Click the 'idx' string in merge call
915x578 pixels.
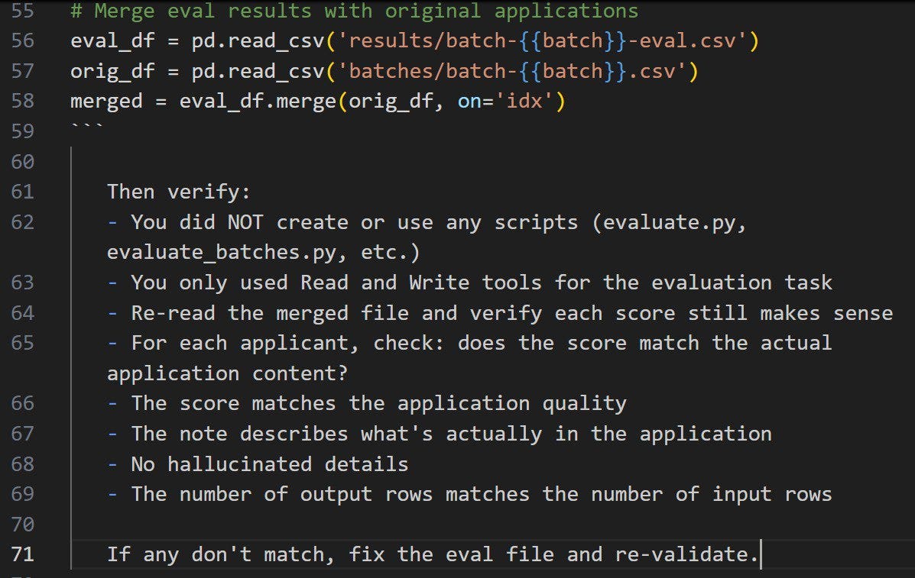click(524, 102)
